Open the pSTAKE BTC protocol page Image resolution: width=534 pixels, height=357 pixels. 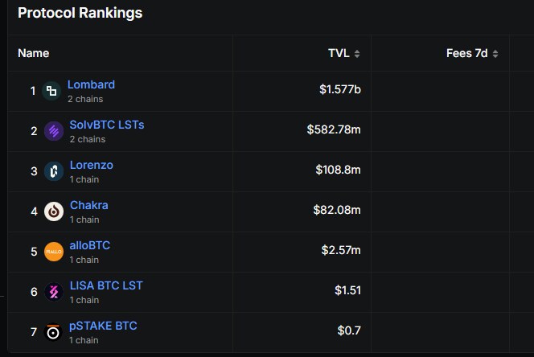tap(103, 326)
